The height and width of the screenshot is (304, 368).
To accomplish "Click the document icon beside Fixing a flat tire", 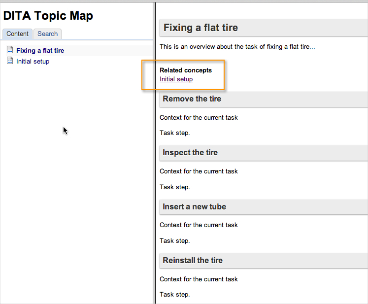I will (10, 50).
